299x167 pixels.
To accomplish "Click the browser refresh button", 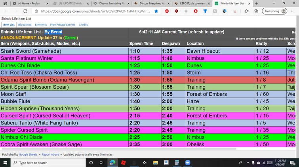I will (25, 11).
